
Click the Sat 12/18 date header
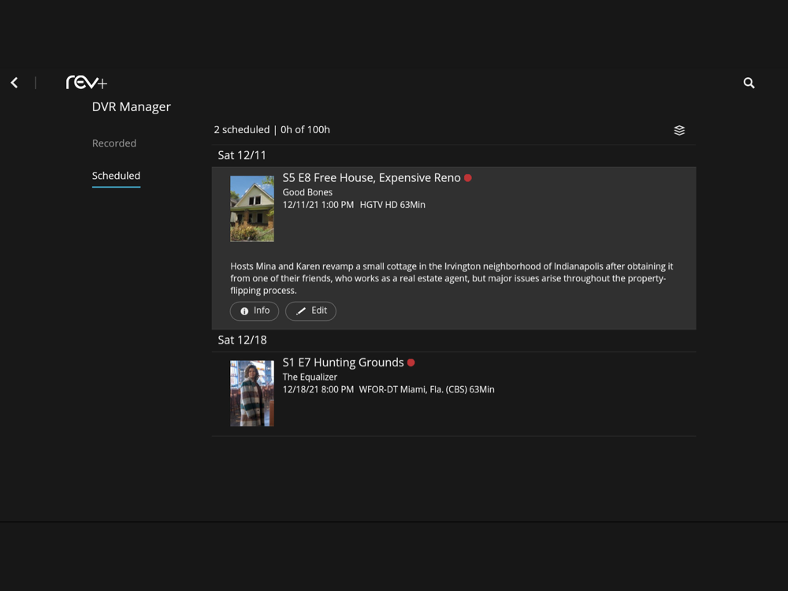tap(242, 340)
